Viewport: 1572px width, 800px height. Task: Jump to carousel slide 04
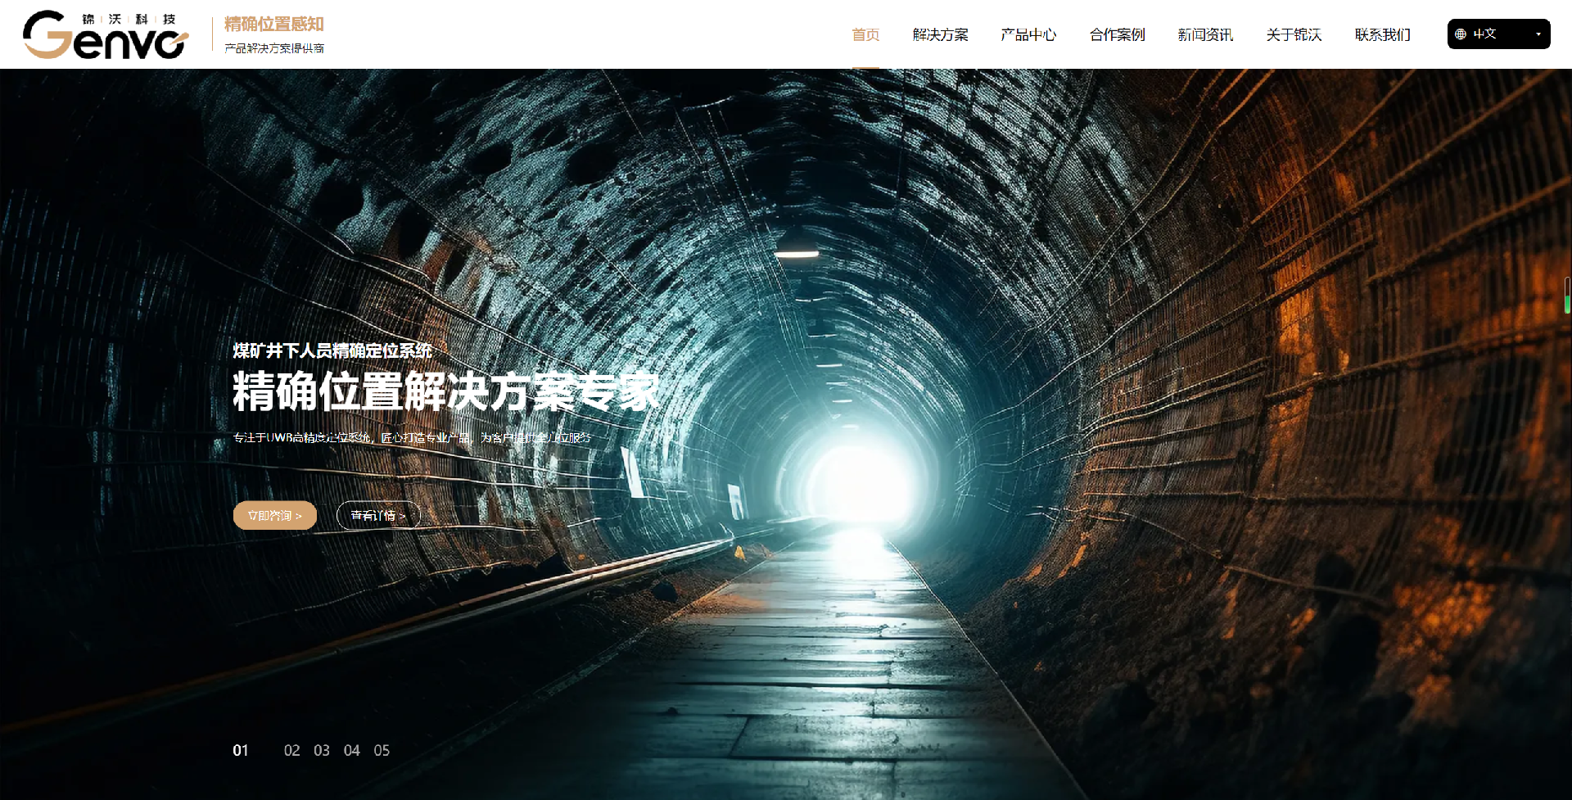[x=352, y=750]
